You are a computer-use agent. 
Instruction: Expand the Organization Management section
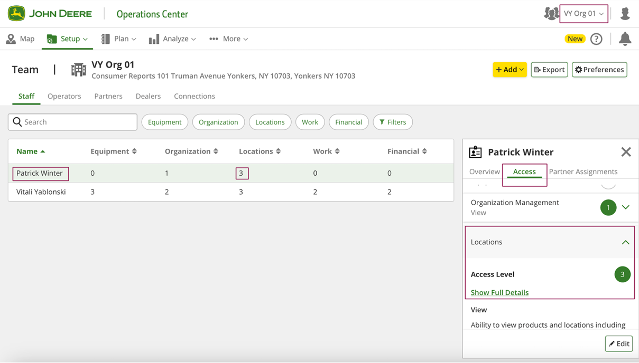626,207
